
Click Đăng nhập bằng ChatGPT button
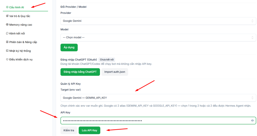(80, 72)
